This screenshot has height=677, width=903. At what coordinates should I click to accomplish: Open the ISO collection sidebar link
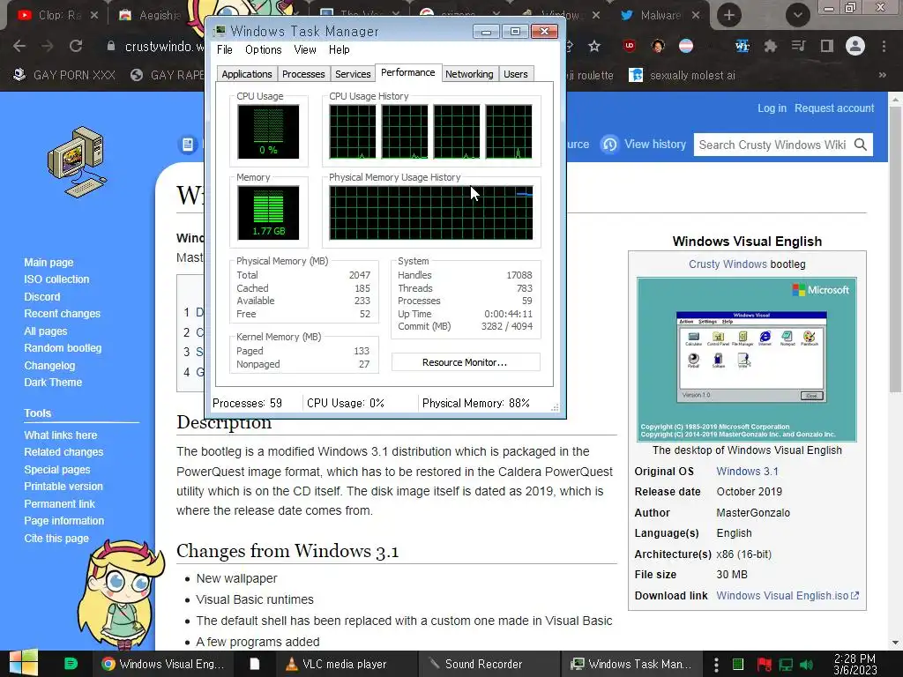tap(56, 279)
